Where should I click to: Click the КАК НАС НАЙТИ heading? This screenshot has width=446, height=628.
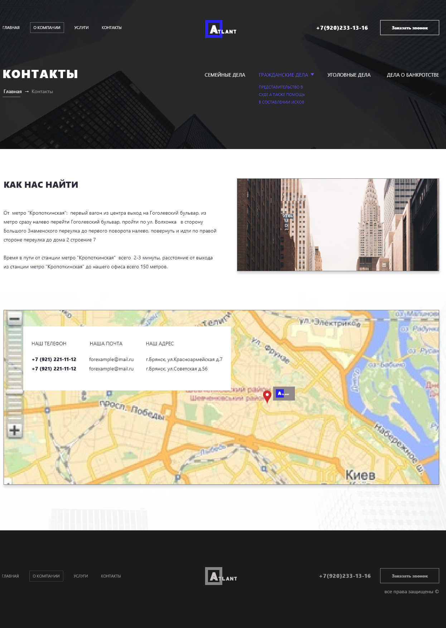point(41,185)
